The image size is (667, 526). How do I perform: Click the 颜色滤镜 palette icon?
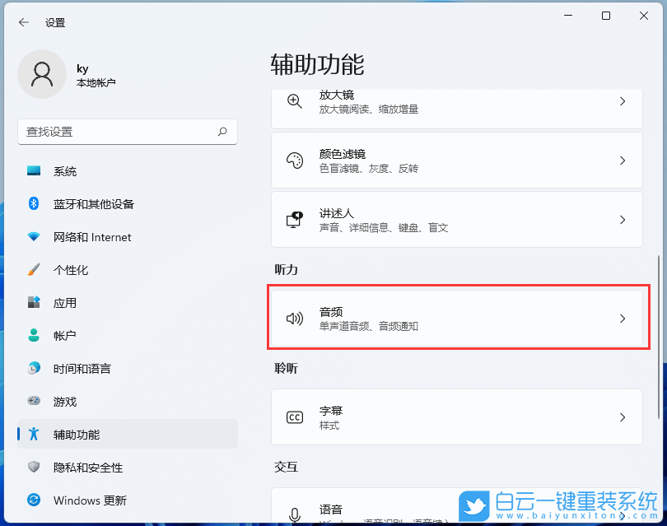click(x=295, y=161)
